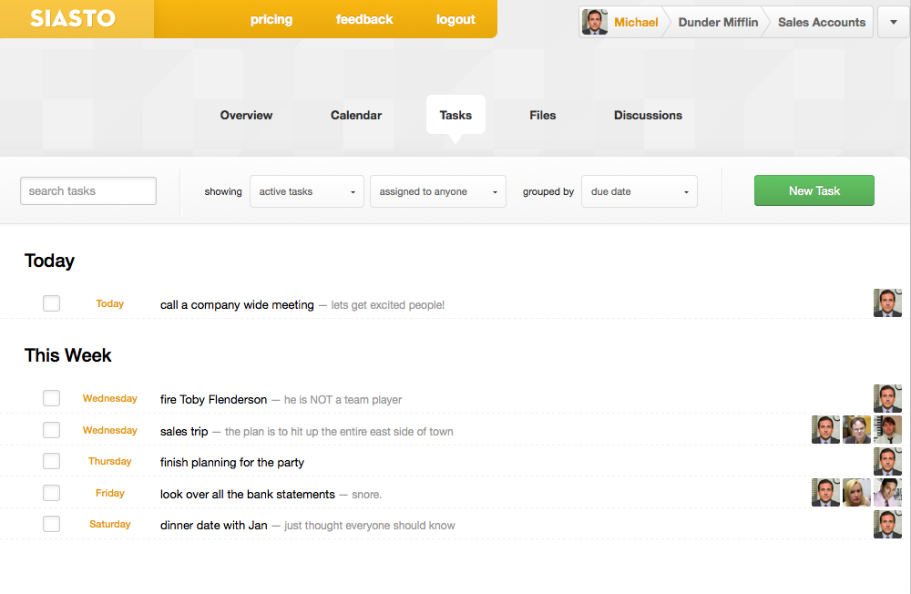Click assignee avatar on finish planning party task

(x=887, y=462)
